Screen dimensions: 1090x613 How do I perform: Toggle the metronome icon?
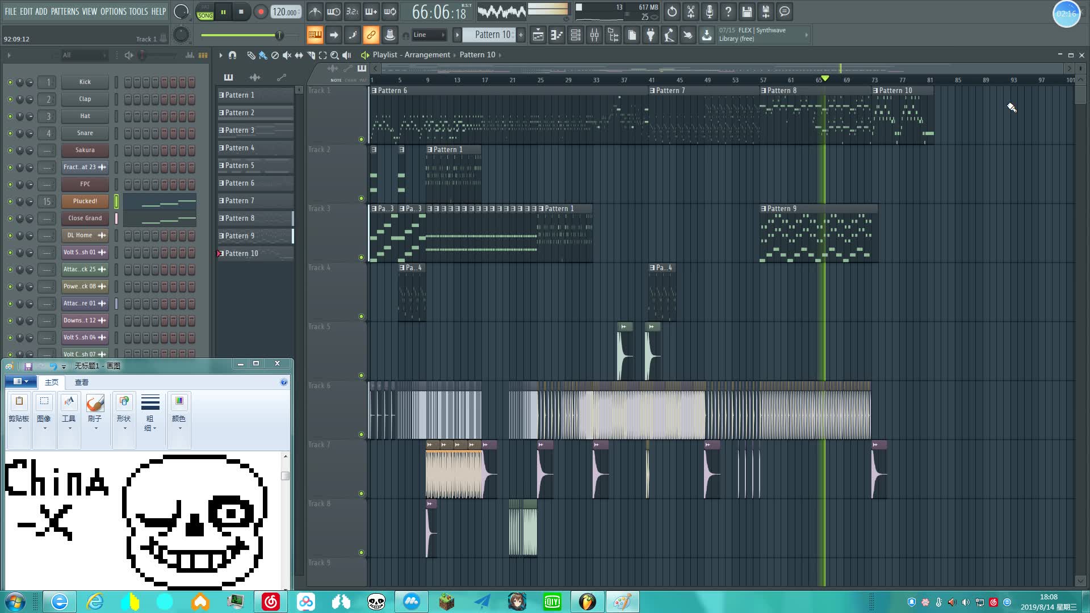(x=315, y=11)
